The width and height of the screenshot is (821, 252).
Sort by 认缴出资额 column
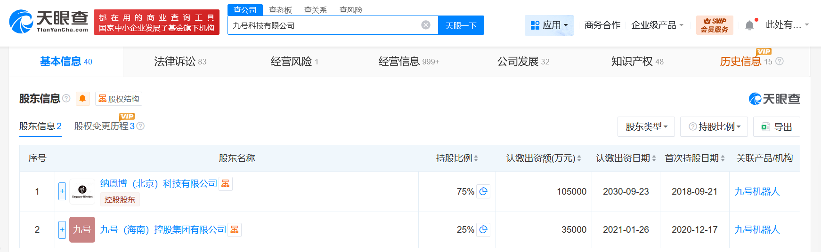point(578,158)
